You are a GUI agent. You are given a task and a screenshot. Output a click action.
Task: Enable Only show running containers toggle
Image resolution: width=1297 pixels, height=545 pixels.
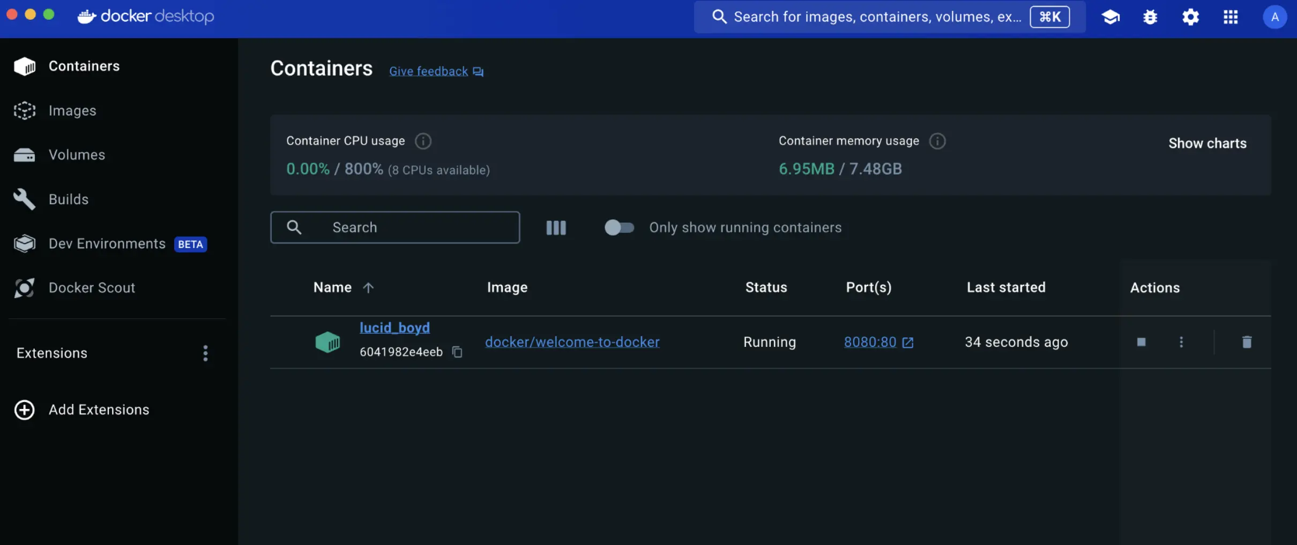pos(619,228)
